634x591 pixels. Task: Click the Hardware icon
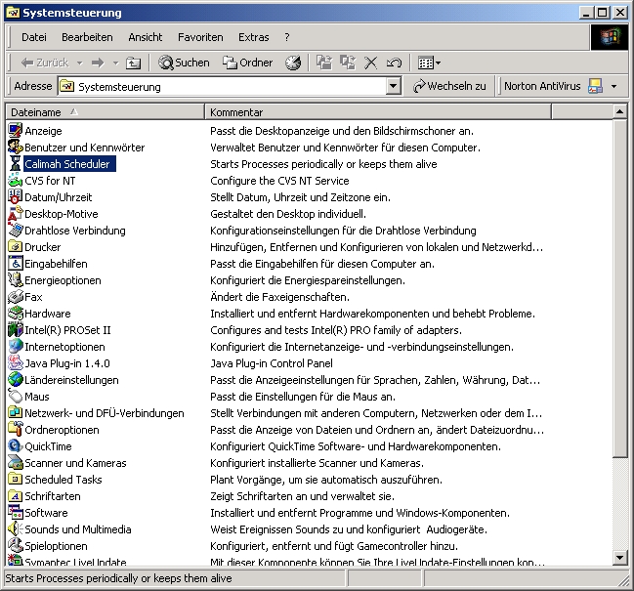(16, 313)
